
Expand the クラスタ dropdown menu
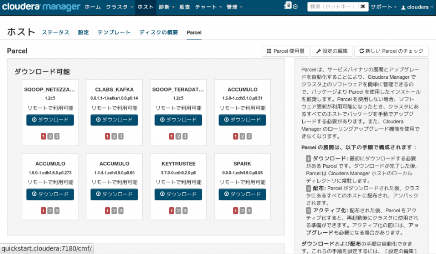tap(120, 7)
